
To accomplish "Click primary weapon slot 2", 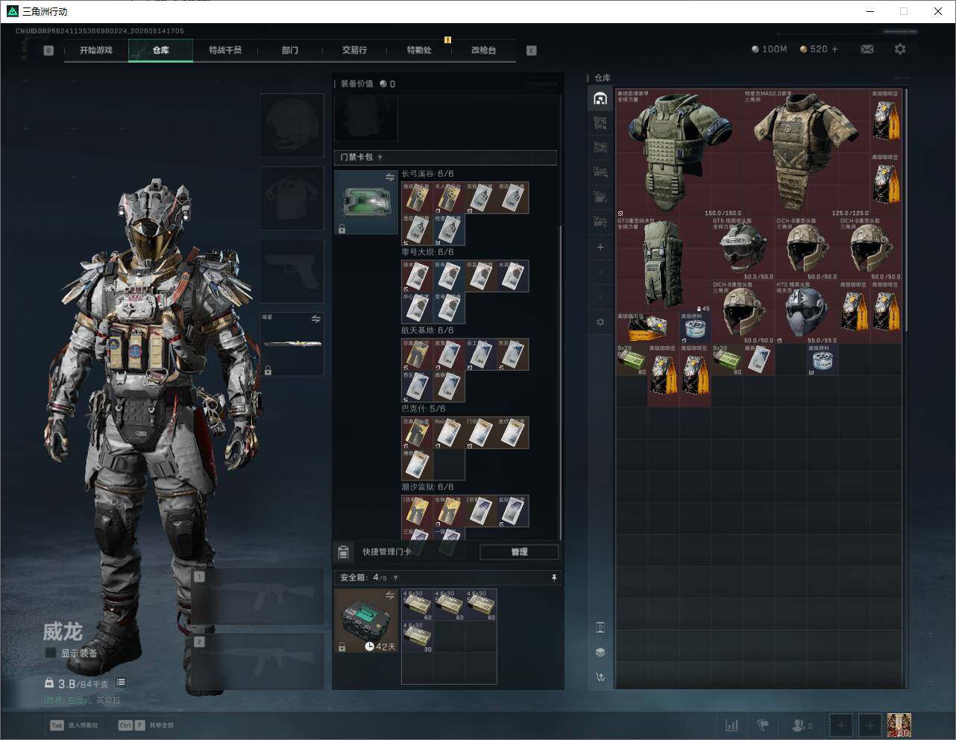I will click(x=258, y=662).
